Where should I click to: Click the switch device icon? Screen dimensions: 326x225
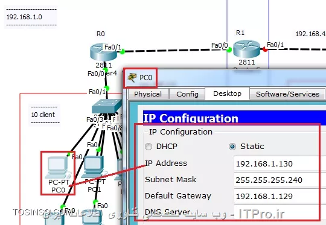pyautogui.click(x=107, y=106)
